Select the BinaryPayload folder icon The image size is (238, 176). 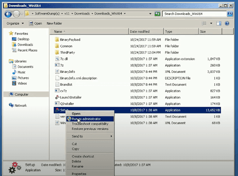(57, 39)
